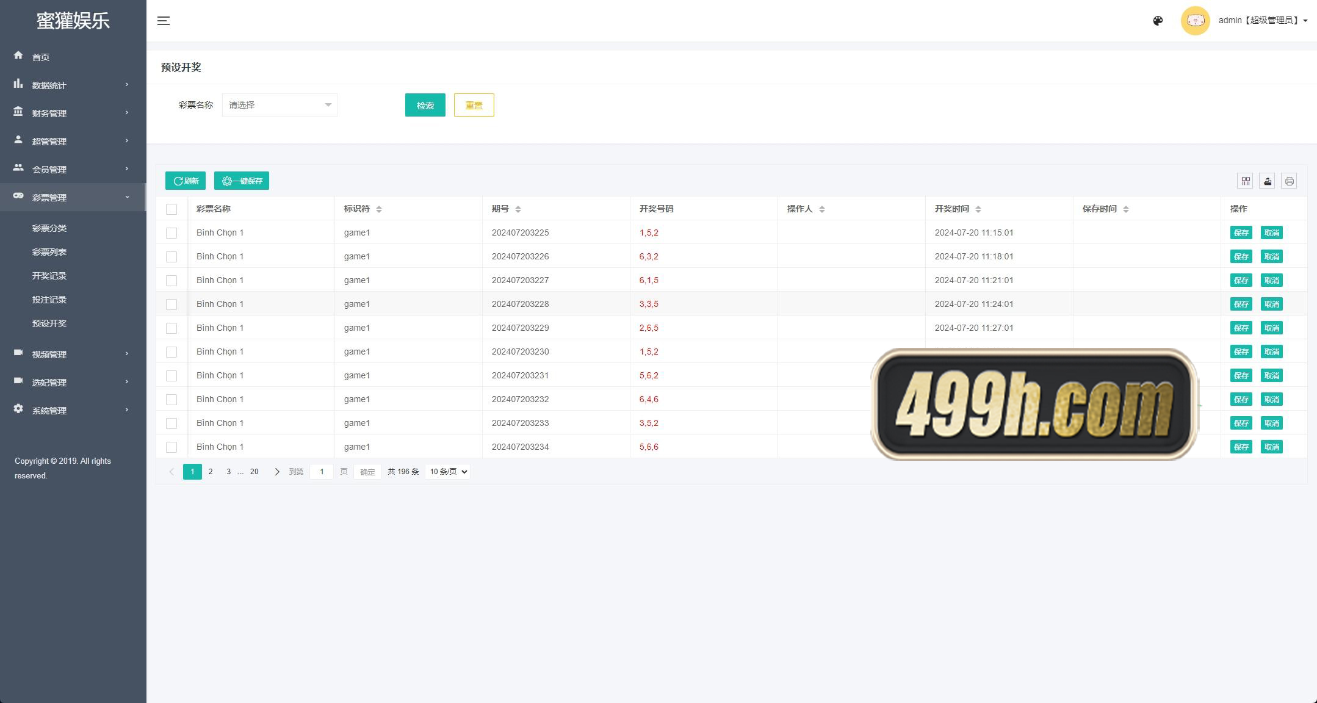1317x703 pixels.
Task: Open the column filter table icon
Action: tap(1245, 181)
